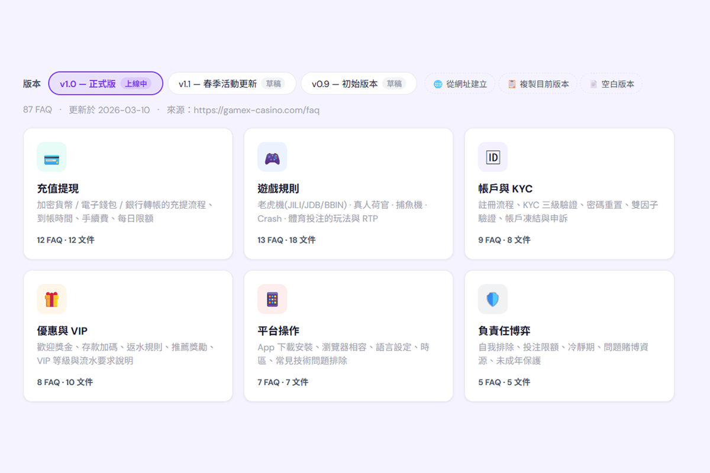This screenshot has height=473, width=710.
Task: Click the shield icon for 負責任博弈
Action: tap(493, 299)
